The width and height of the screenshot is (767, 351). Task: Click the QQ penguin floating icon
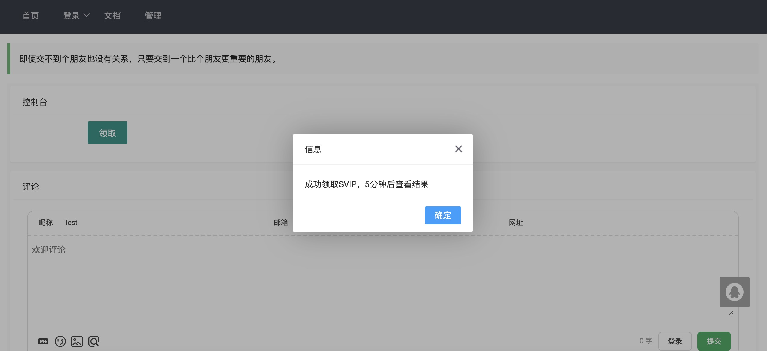click(734, 292)
